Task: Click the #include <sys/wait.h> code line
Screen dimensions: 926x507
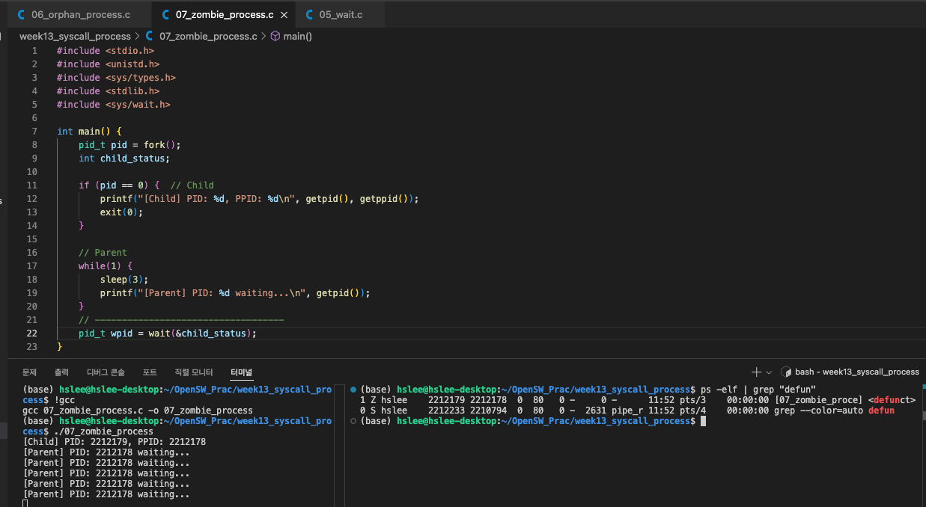Action: pos(113,105)
